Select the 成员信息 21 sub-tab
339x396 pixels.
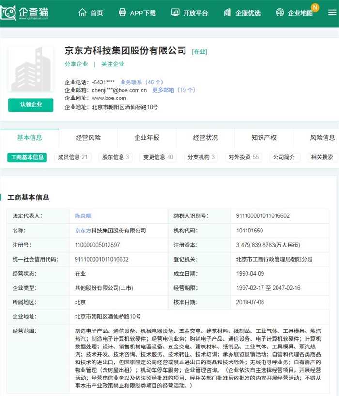pyautogui.click(x=73, y=157)
